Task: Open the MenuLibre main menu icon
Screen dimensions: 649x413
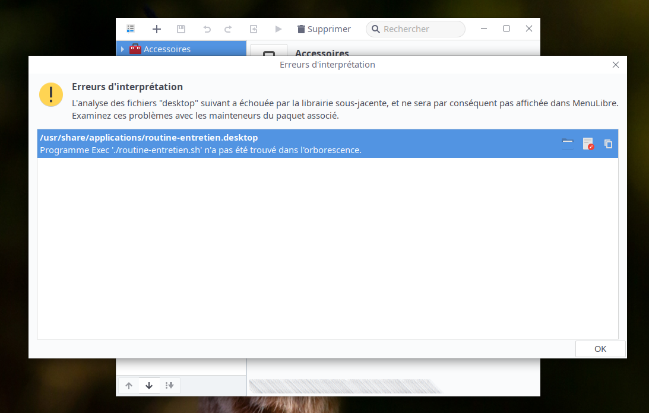Action: click(x=131, y=28)
